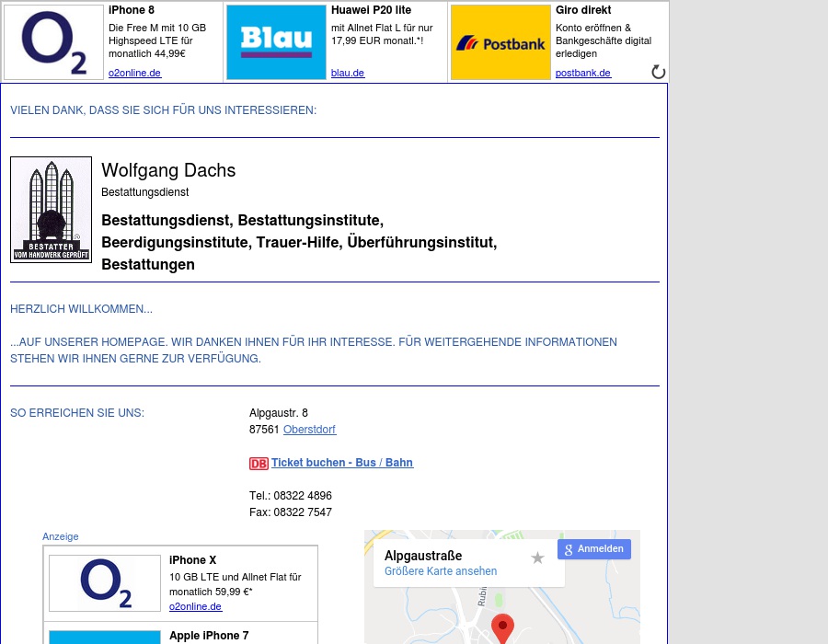
Task: Click the refresh icon to rotate the ads
Action: coord(658,72)
